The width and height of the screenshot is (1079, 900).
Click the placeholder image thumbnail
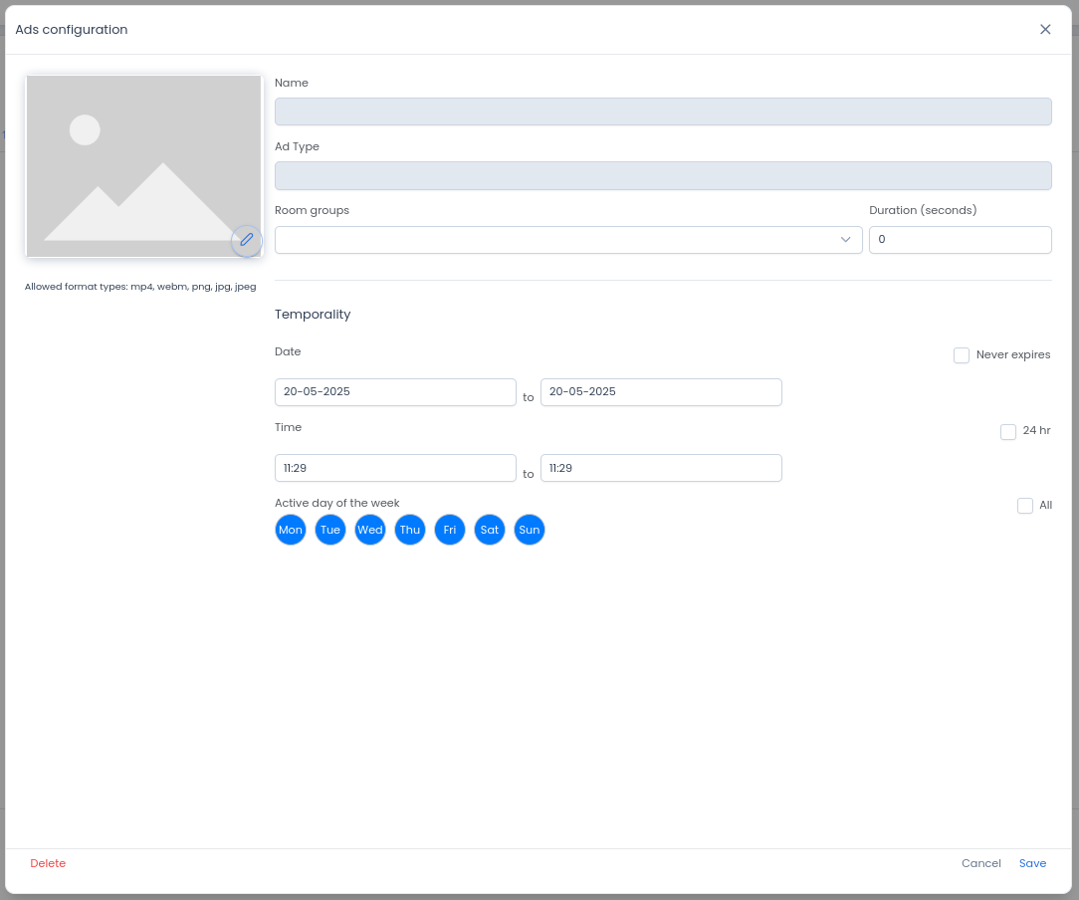tap(143, 166)
